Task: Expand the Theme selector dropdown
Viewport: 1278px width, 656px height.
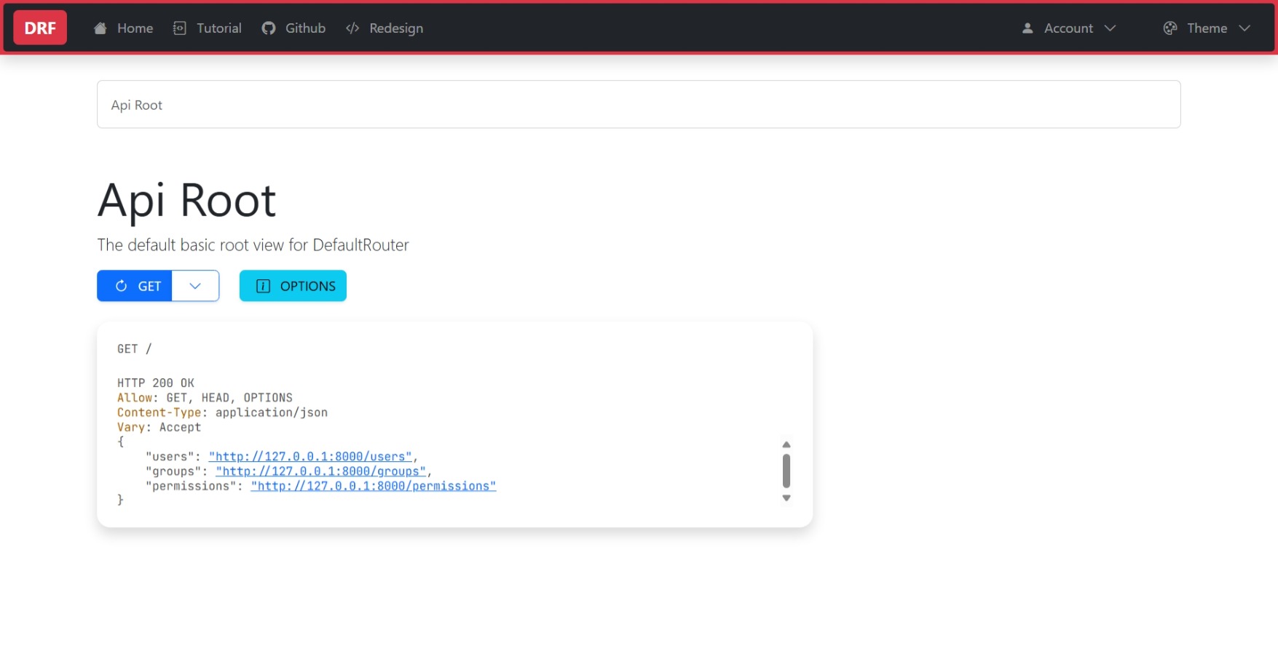Action: (x=1207, y=28)
